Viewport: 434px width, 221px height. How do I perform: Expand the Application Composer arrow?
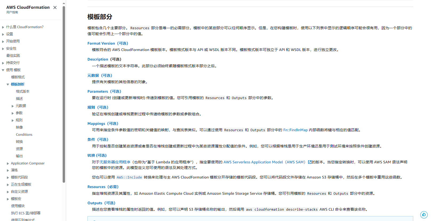8,163
